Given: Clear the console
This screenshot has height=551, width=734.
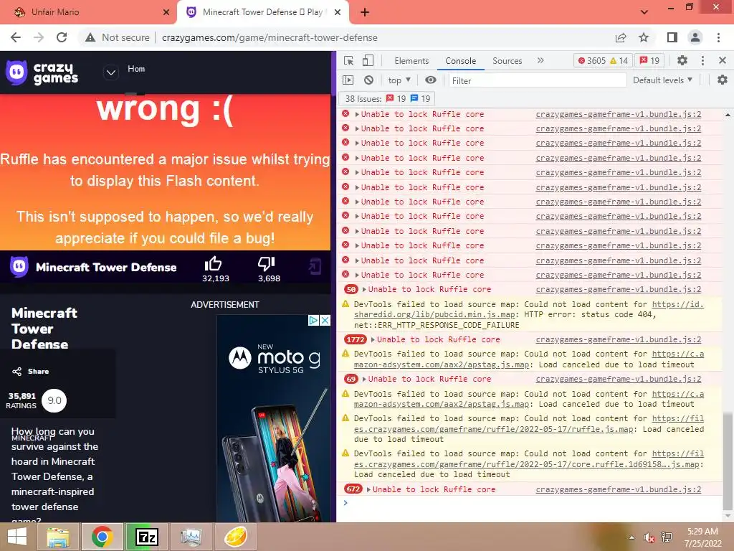Looking at the screenshot, I should point(369,80).
